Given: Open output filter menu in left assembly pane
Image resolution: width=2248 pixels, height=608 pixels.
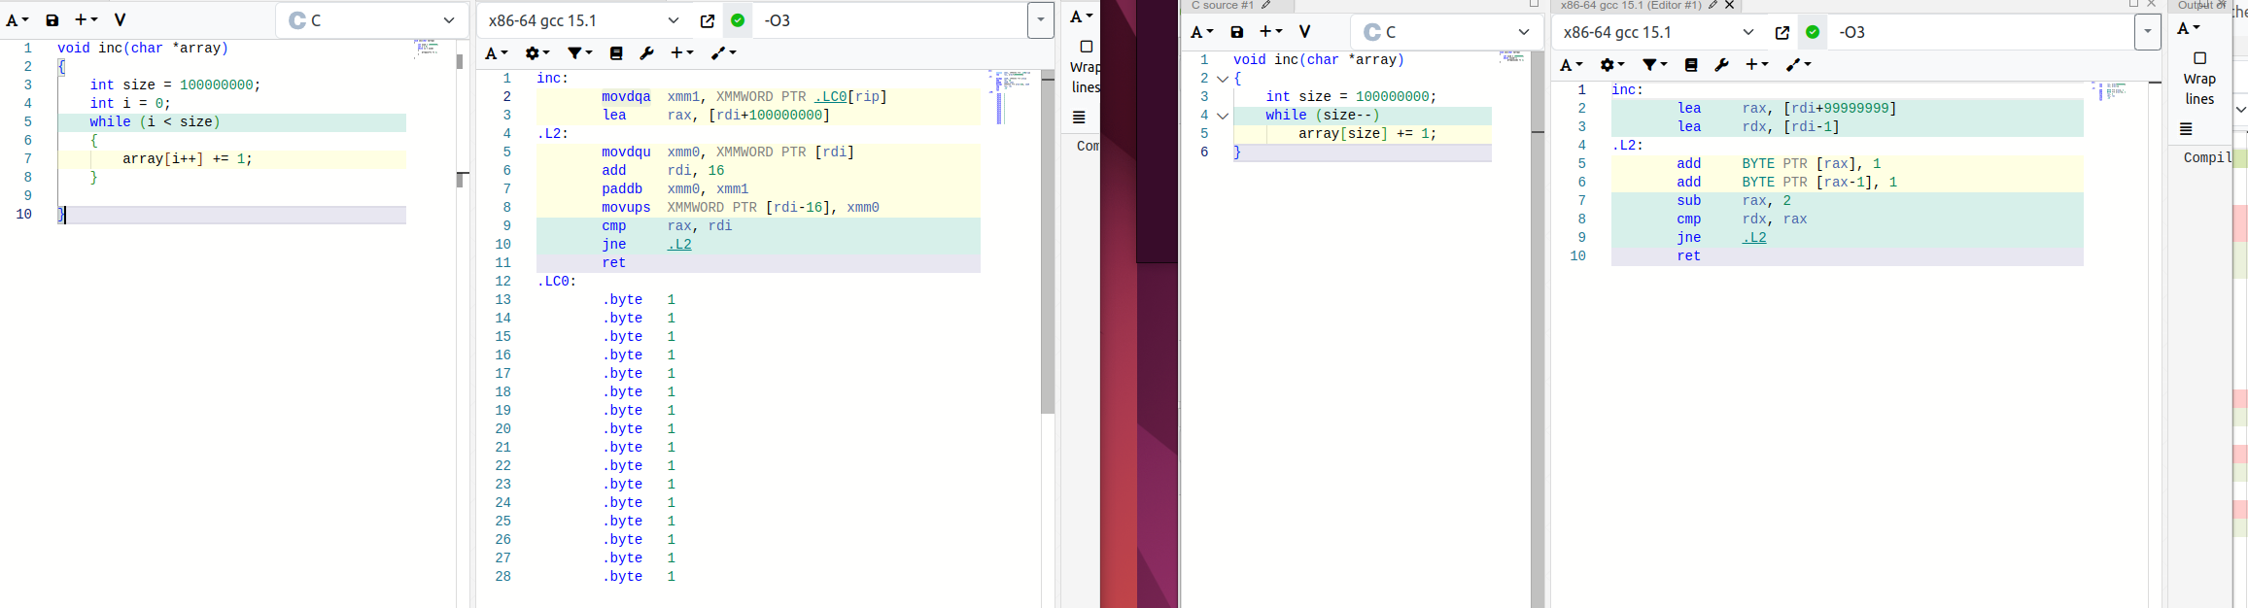Looking at the screenshot, I should (580, 53).
